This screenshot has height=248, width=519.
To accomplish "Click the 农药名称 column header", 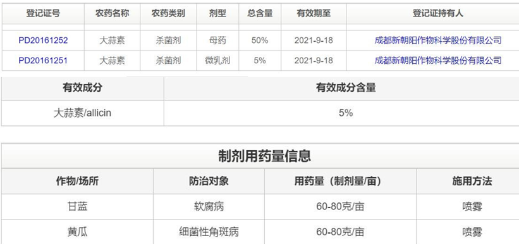I will click(x=112, y=13).
